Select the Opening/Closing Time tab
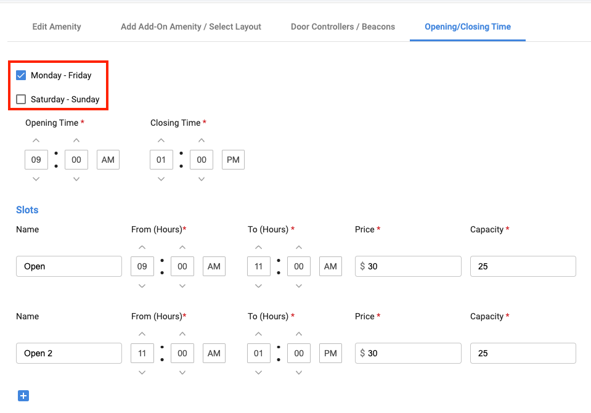Viewport: 591px width, 413px height. click(468, 27)
